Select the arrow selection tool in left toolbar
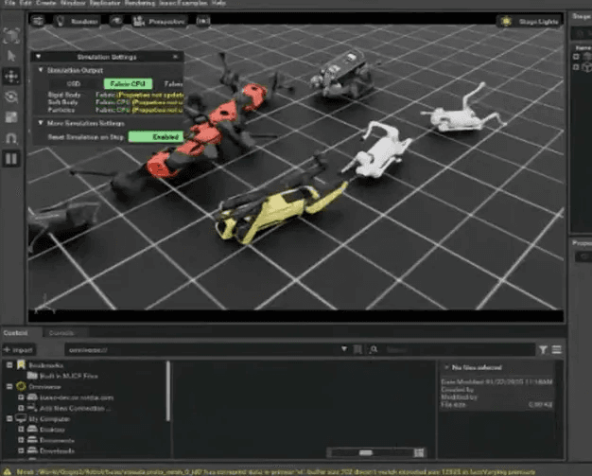The image size is (592, 476). (12, 56)
